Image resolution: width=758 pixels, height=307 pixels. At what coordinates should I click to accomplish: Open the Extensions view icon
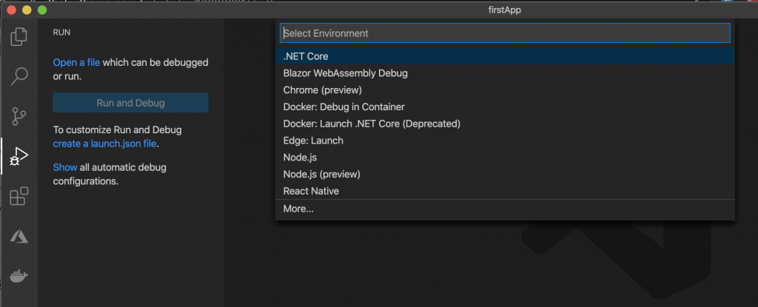point(19,197)
